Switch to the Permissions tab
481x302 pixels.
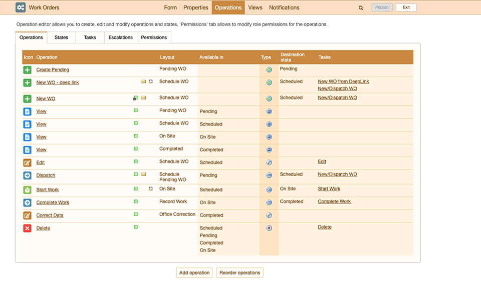pyautogui.click(x=154, y=37)
